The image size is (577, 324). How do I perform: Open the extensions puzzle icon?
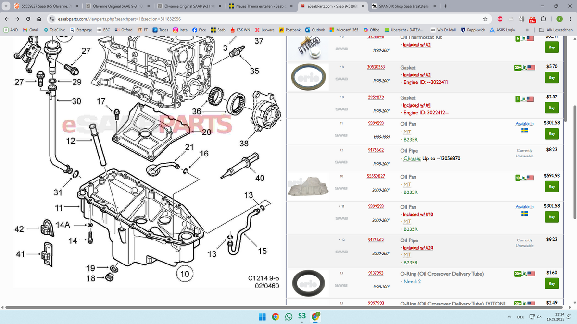543,19
